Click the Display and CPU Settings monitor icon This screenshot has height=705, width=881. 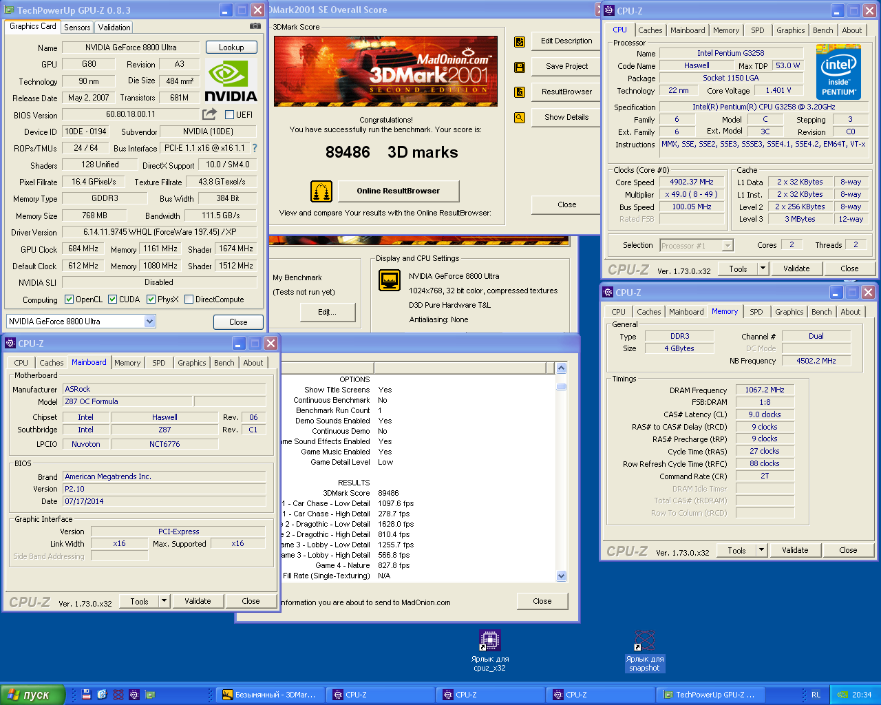[390, 280]
